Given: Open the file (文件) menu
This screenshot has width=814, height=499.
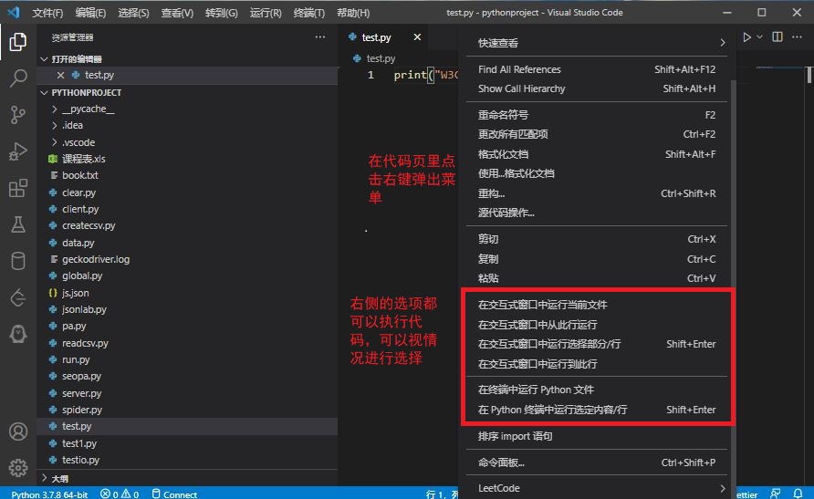Looking at the screenshot, I should (47, 13).
